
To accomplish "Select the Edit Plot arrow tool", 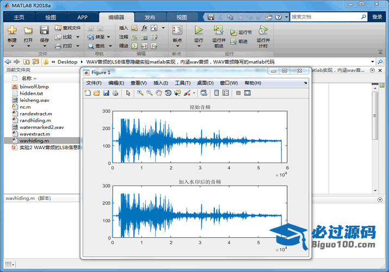I will [x=128, y=93].
